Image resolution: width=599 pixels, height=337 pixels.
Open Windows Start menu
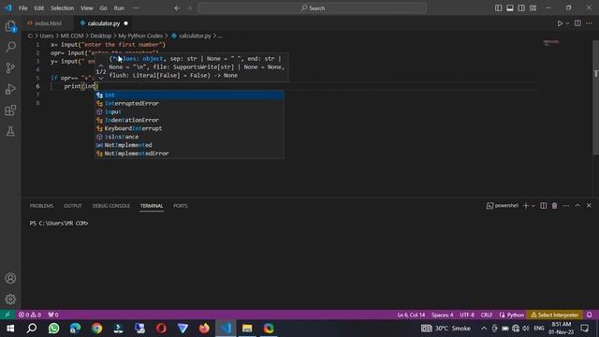(x=10, y=329)
